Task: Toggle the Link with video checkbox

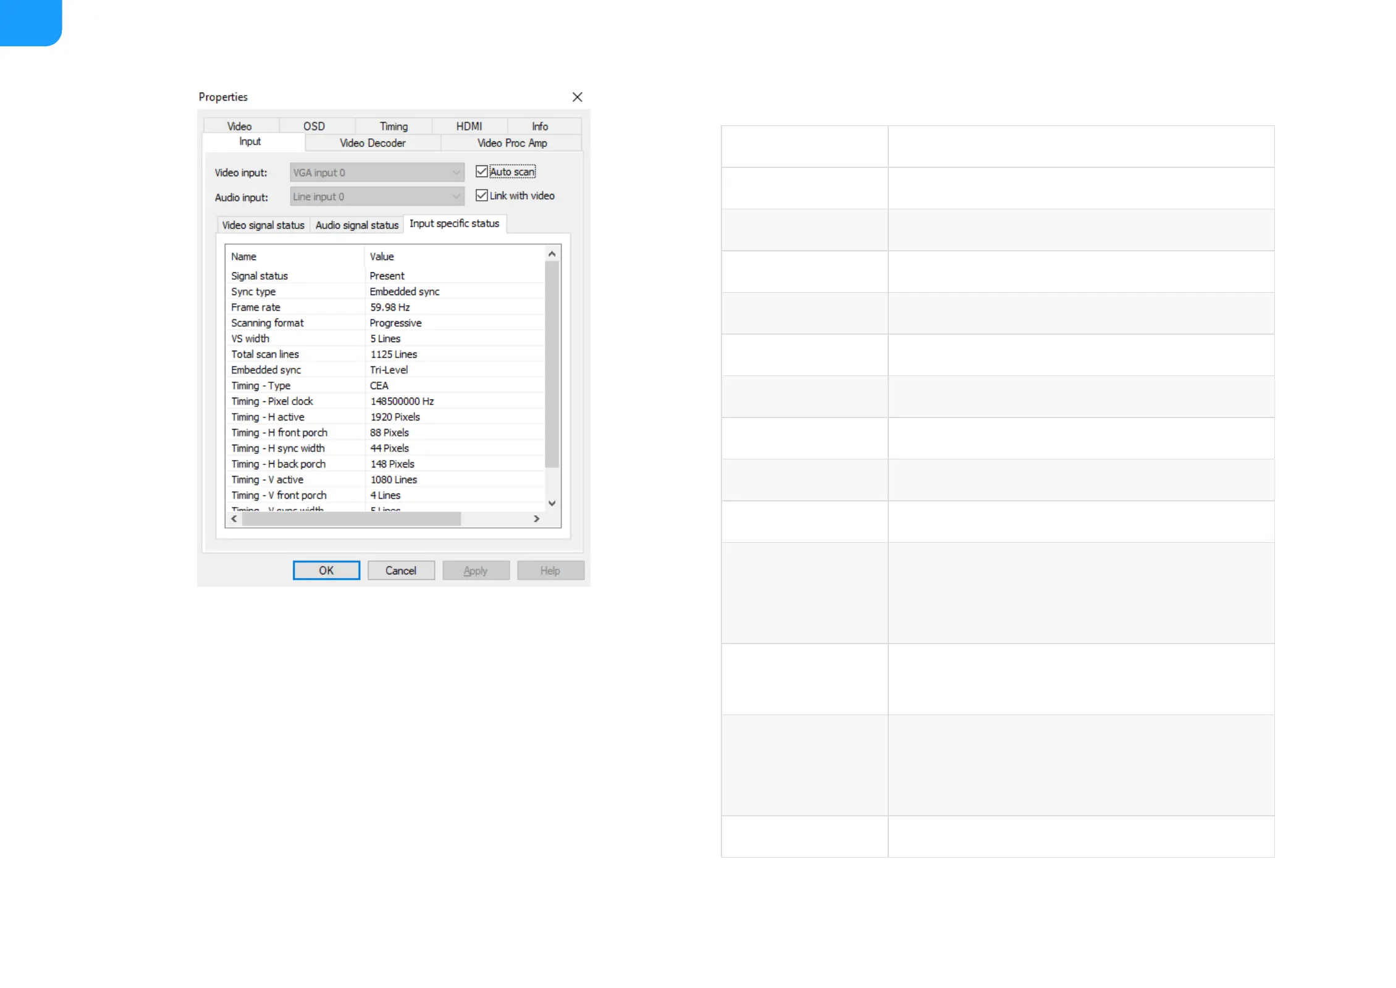Action: pos(482,196)
